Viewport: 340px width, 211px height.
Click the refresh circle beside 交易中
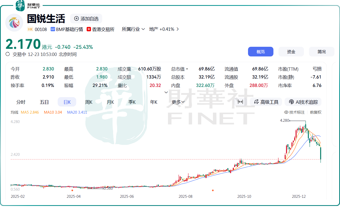pos(8,54)
